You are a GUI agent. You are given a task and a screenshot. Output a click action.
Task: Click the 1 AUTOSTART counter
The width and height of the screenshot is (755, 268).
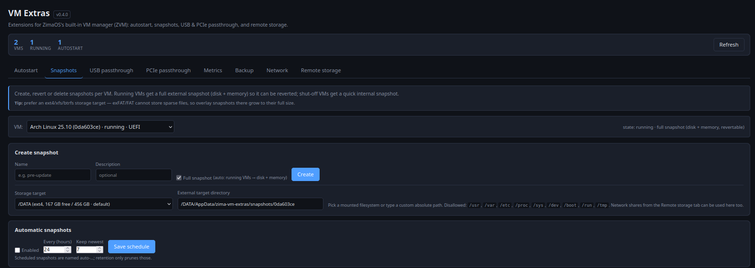(70, 45)
